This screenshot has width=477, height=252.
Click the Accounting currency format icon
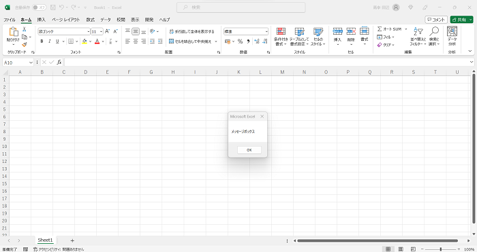[228, 41]
